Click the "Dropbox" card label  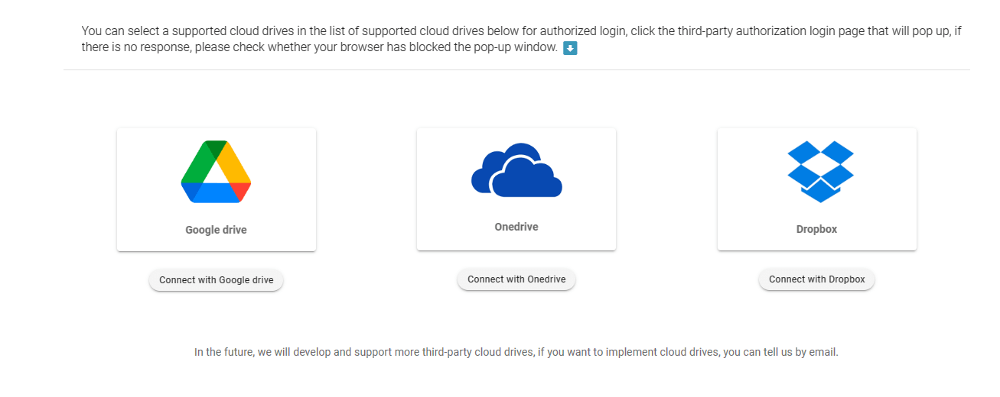click(x=816, y=229)
